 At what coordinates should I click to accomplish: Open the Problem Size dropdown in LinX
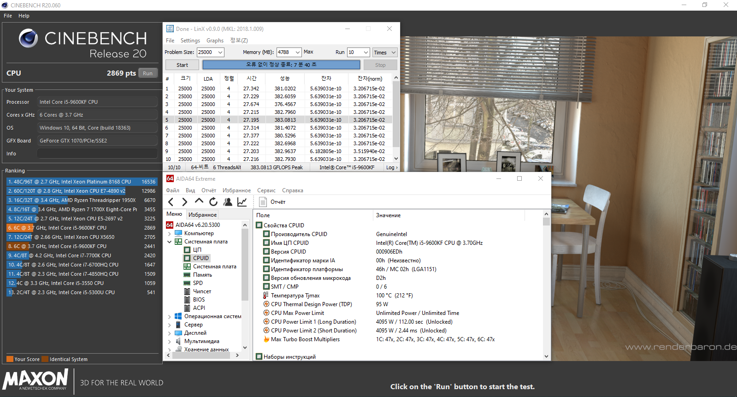click(x=220, y=53)
